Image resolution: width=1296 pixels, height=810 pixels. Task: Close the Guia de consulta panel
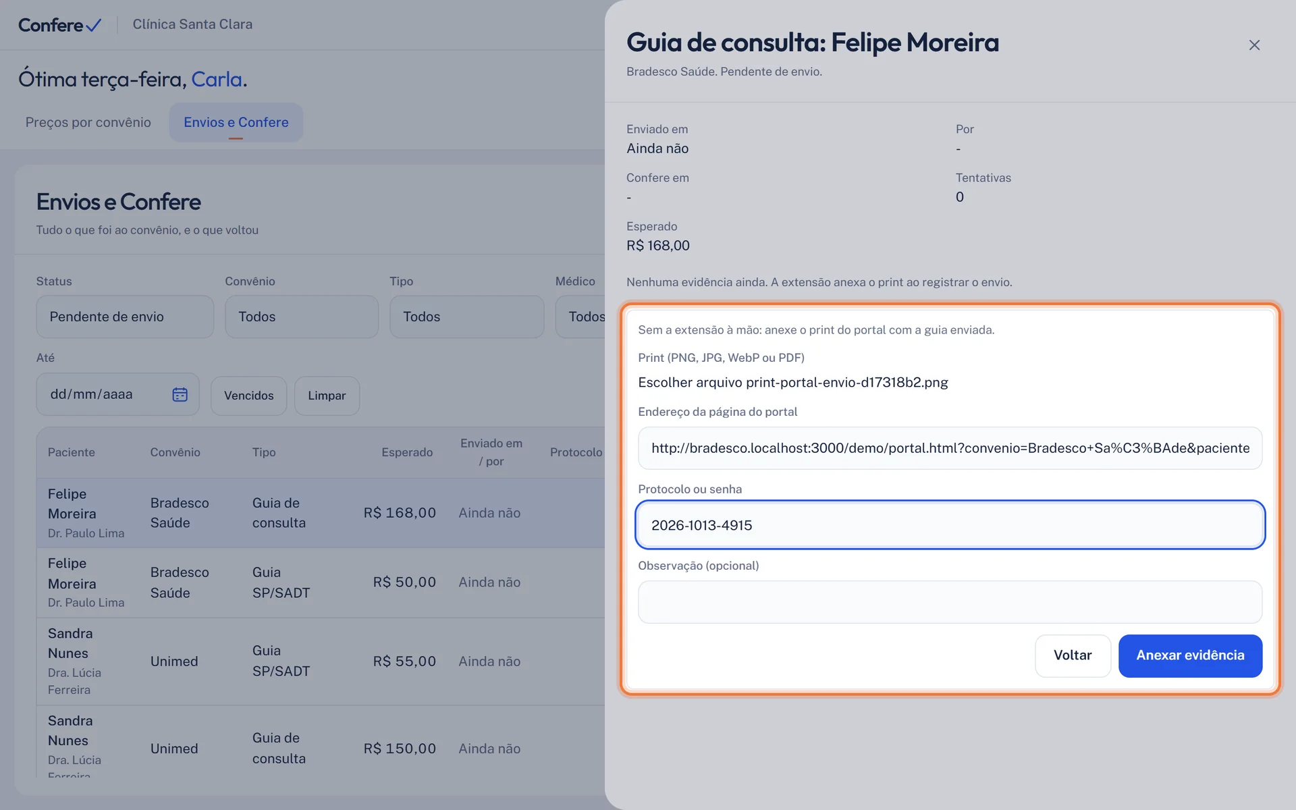pyautogui.click(x=1254, y=45)
